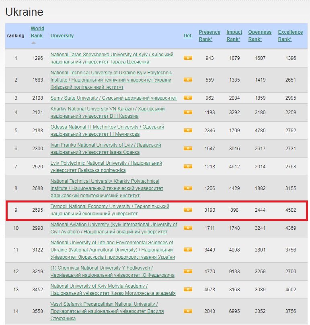
Task: Sort by Openness Rank column
Action: (260, 36)
